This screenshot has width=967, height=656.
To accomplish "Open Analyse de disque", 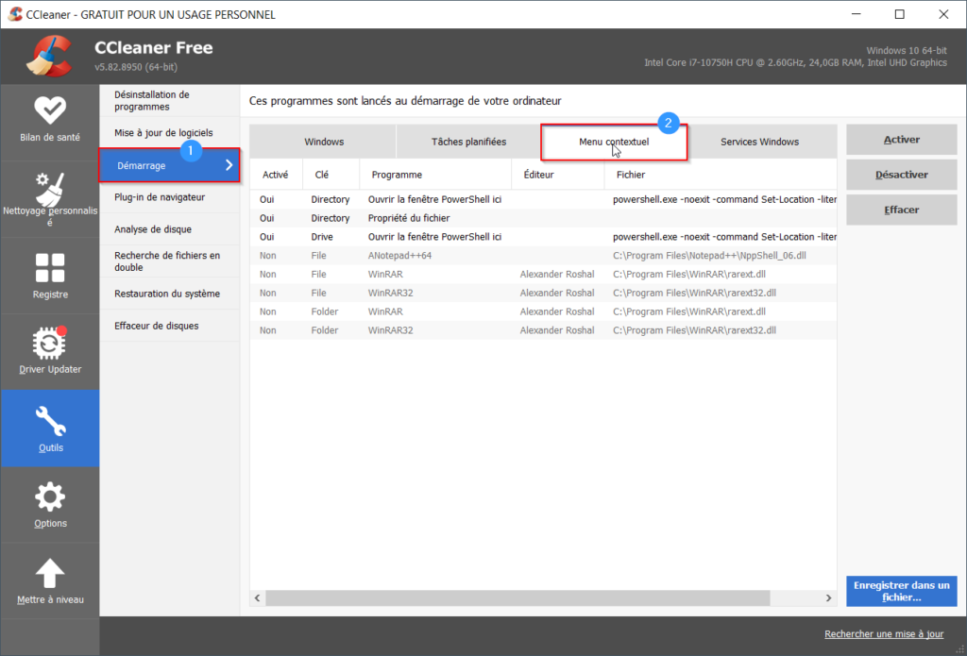I will coord(169,229).
